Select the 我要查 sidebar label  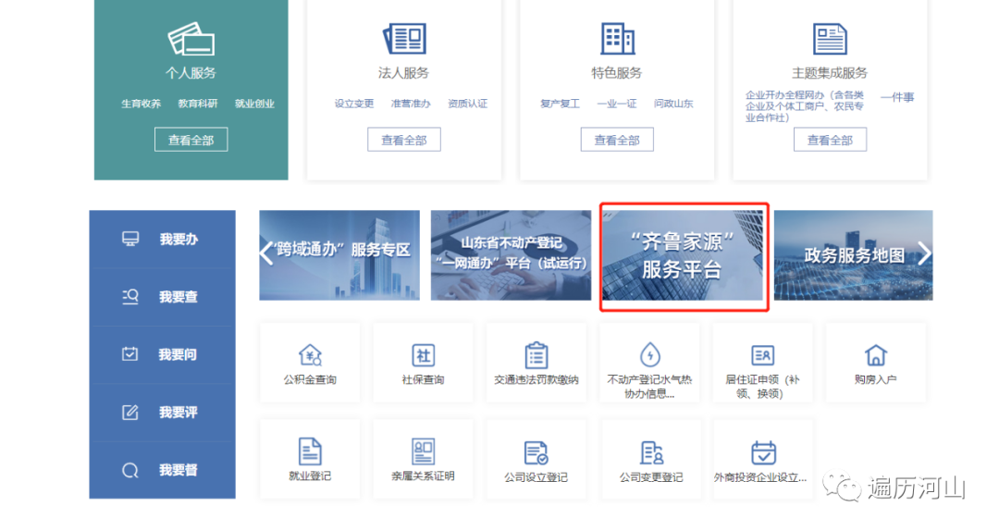tap(179, 297)
